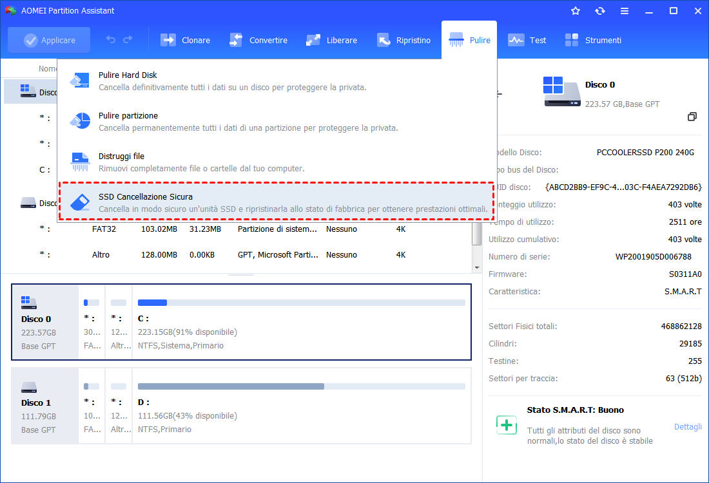Click the list scrollbar down arrow
This screenshot has width=709, height=483.
pos(476,268)
